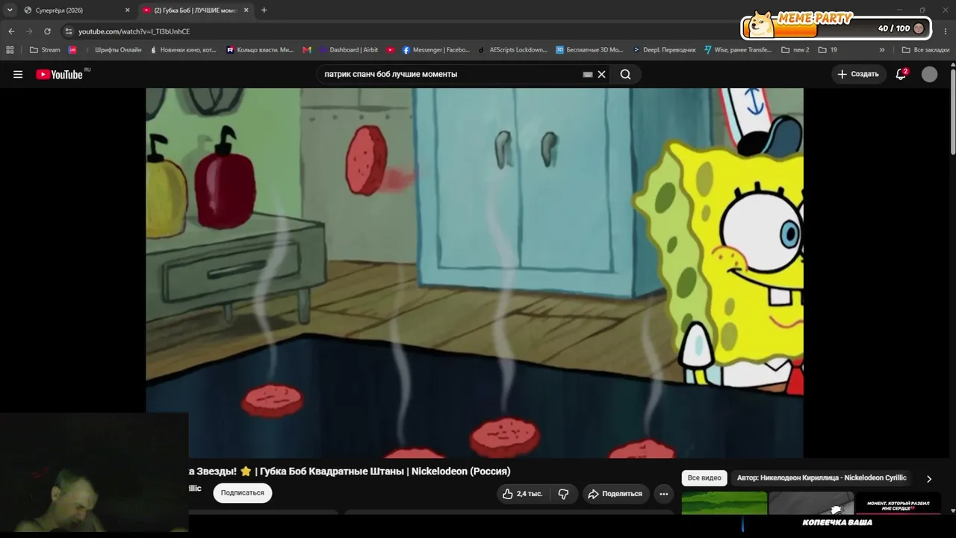Show next video filter chips arrow
The image size is (956, 538).
click(x=929, y=478)
